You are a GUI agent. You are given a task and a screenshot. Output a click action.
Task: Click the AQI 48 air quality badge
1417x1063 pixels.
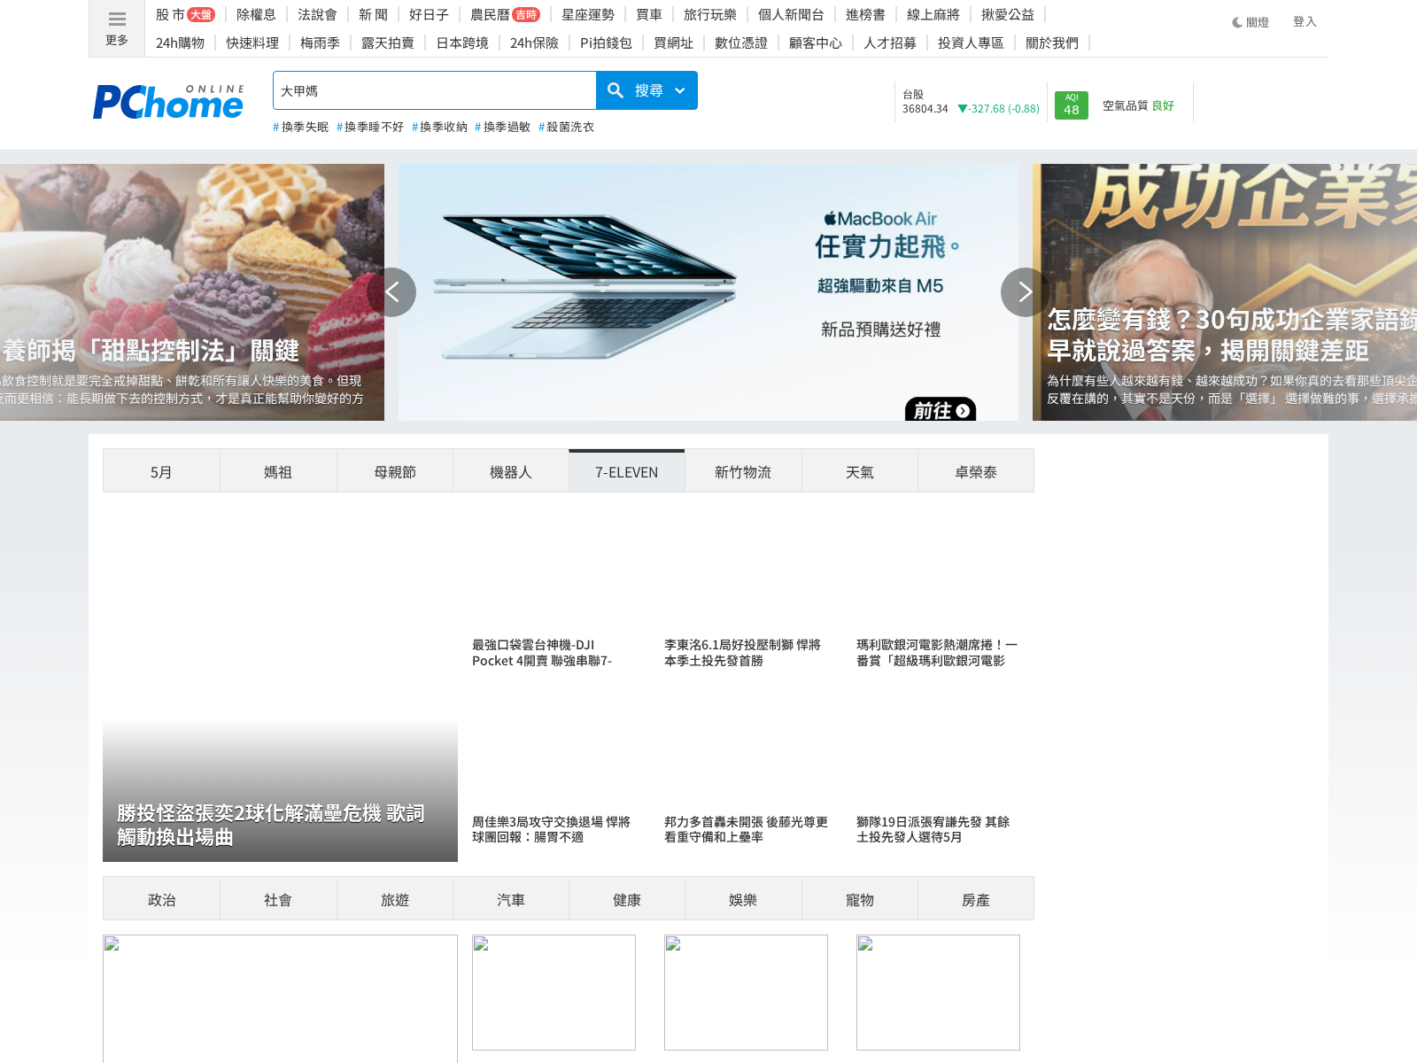click(1071, 104)
